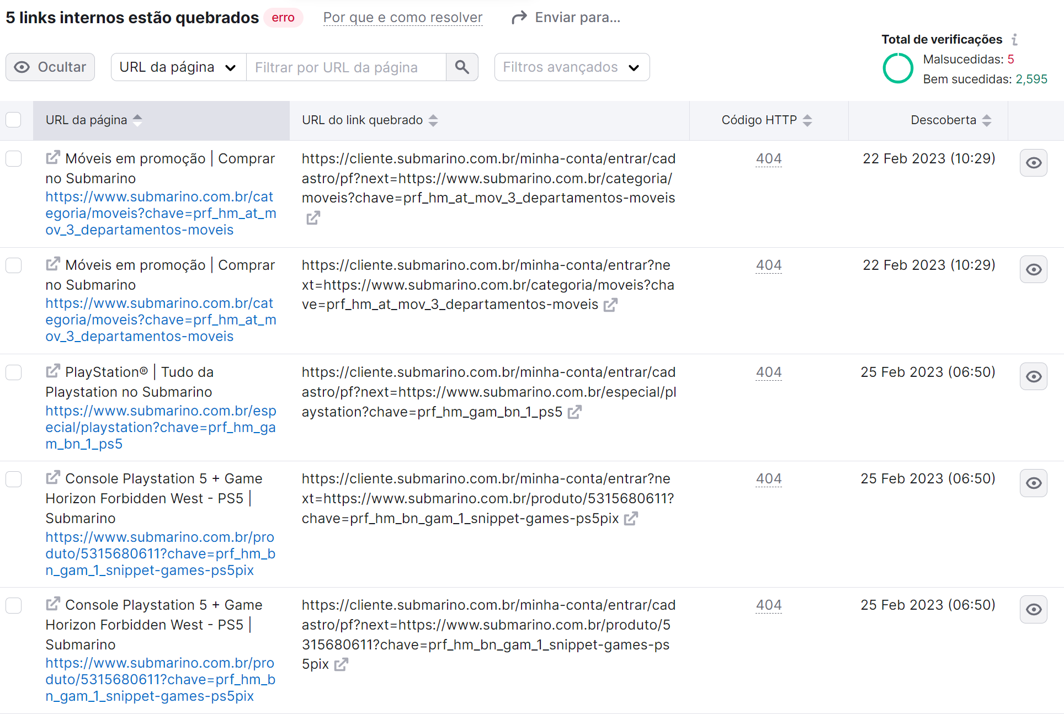Open Por que e como resolver link
This screenshot has width=1064, height=714.
click(403, 18)
